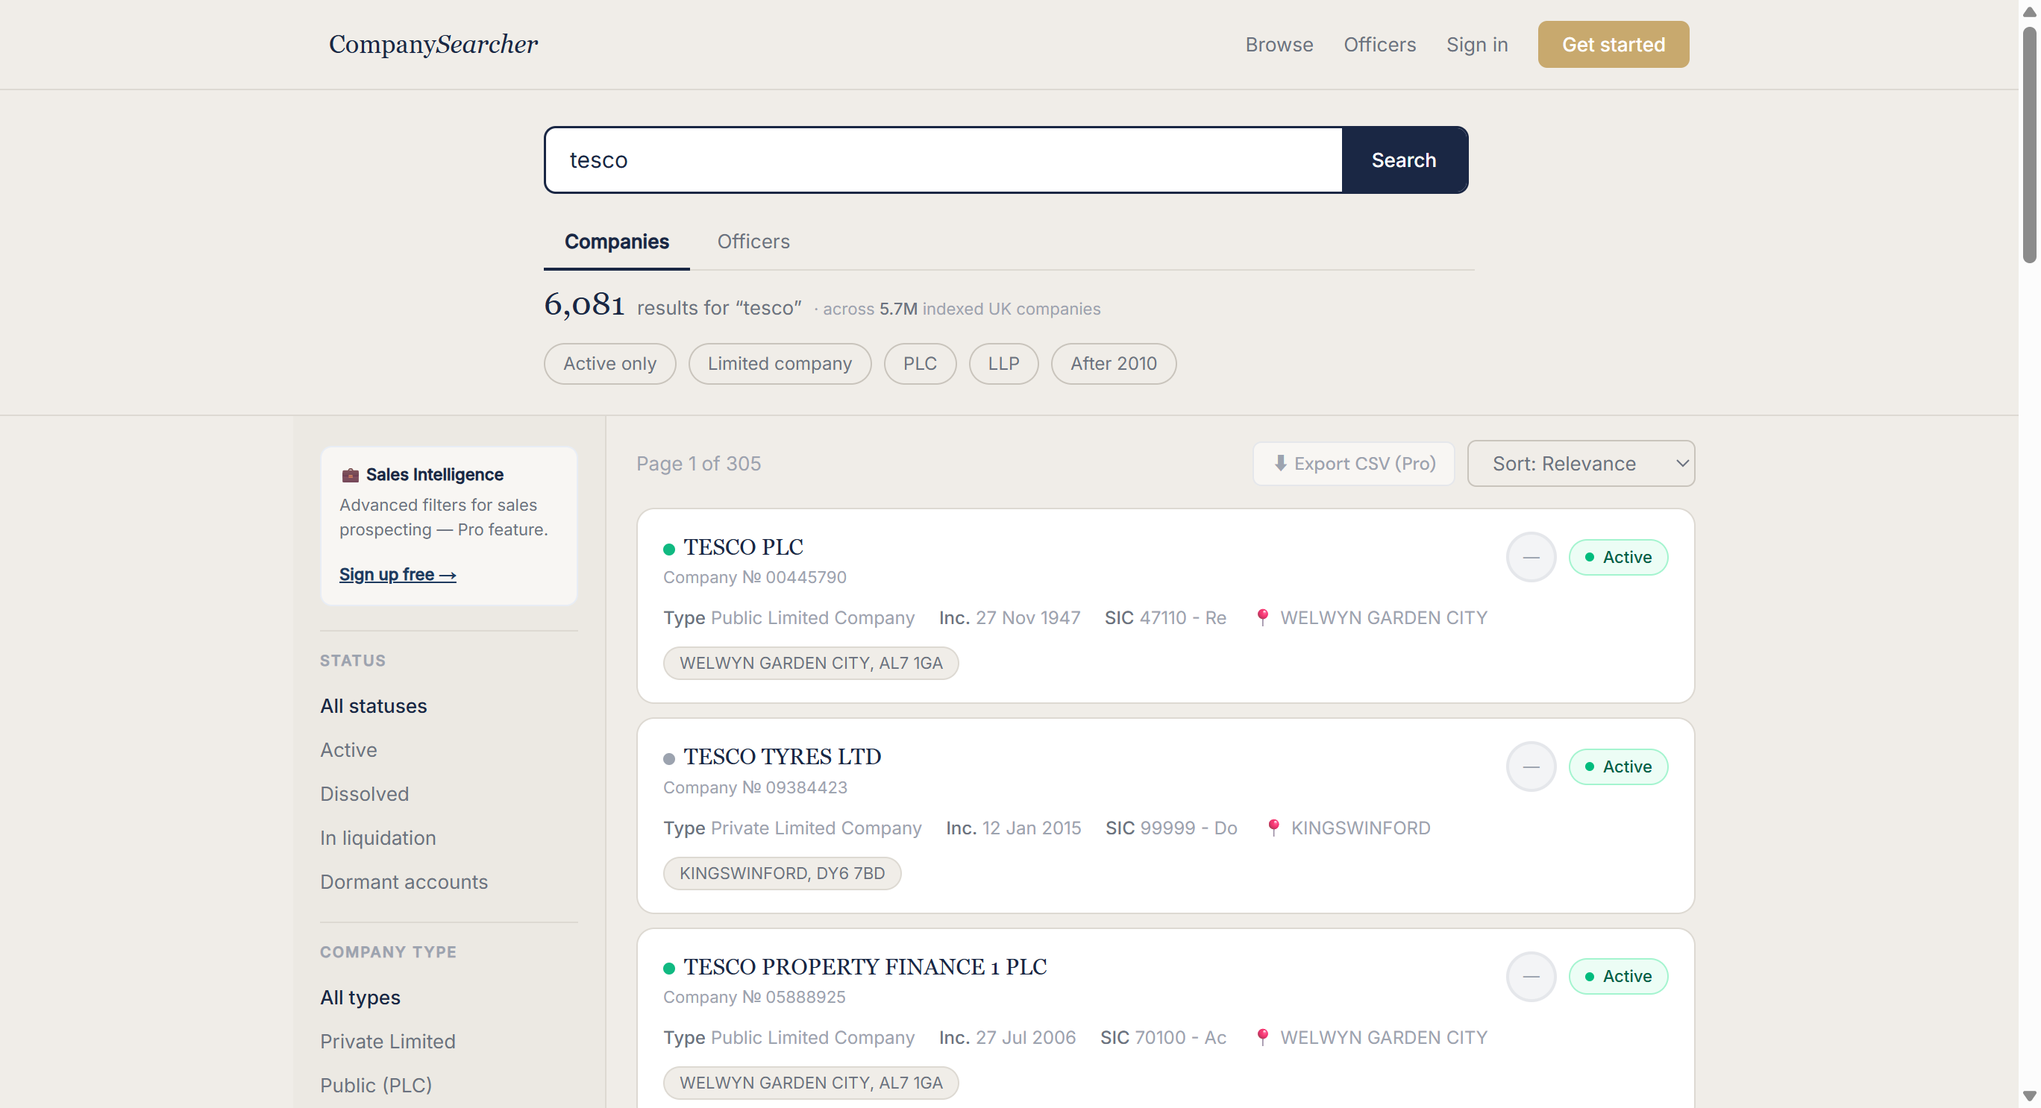
Task: Filter status by Active
Action: pos(348,750)
